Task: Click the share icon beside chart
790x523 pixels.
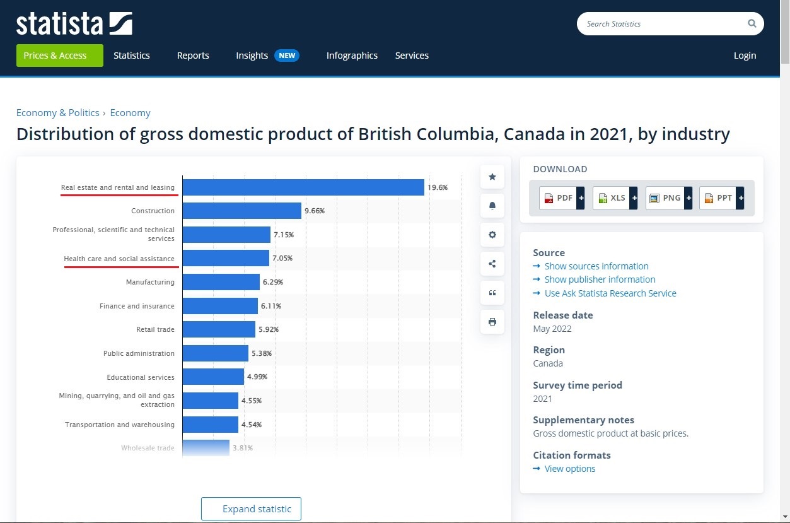Action: coord(492,264)
